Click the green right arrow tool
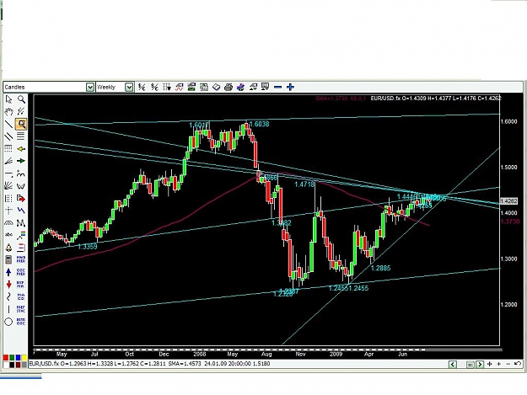Screen dimensions: 527x395 [21, 161]
